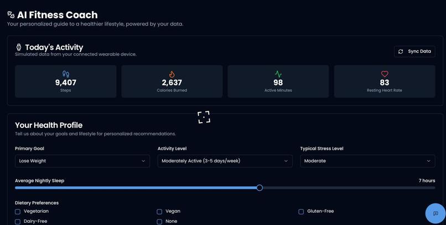Viewport: 446px width, 225px height.
Task: Click the '7 hours' sleep value
Action: pos(427,181)
